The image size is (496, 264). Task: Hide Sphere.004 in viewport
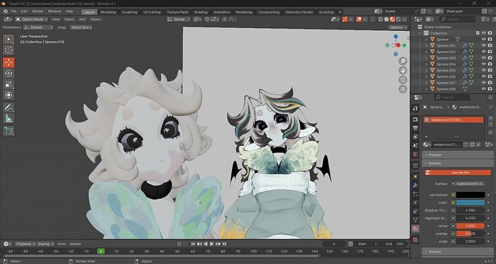click(x=483, y=64)
